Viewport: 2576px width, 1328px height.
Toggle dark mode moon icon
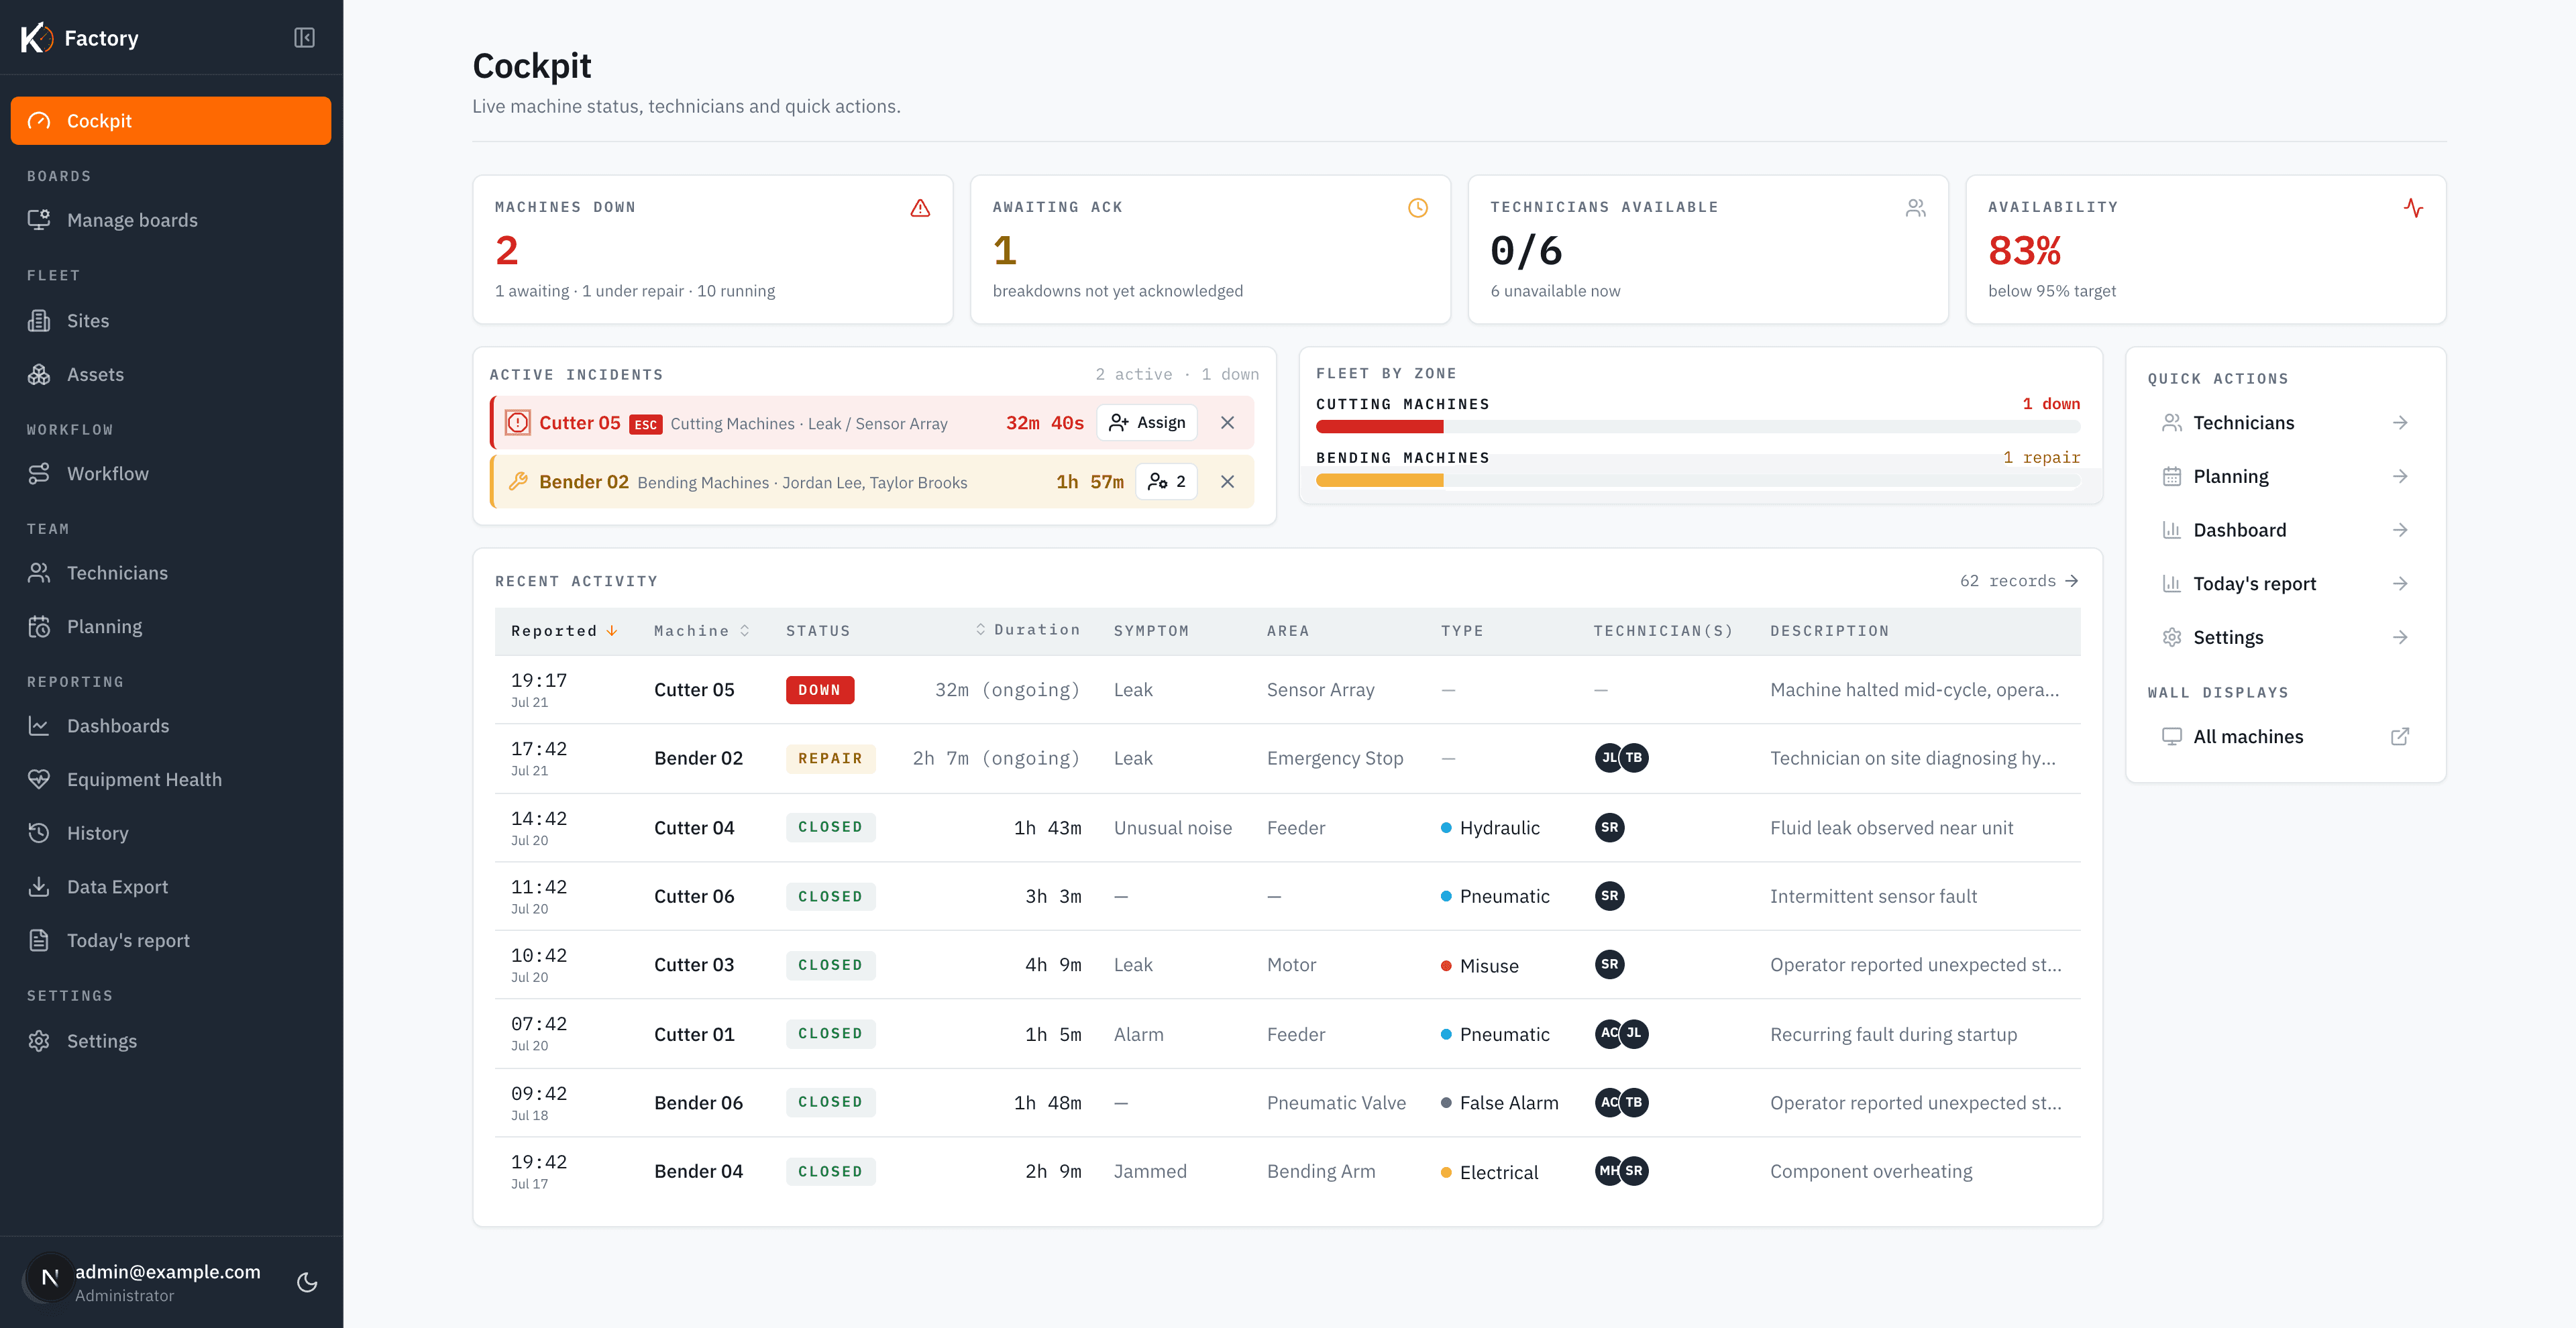[x=307, y=1282]
